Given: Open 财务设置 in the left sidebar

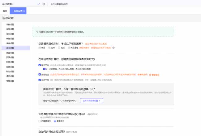Looking at the screenshot, I should (10, 62).
